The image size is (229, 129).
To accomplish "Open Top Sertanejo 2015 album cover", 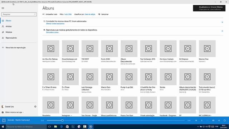I will [148, 49].
